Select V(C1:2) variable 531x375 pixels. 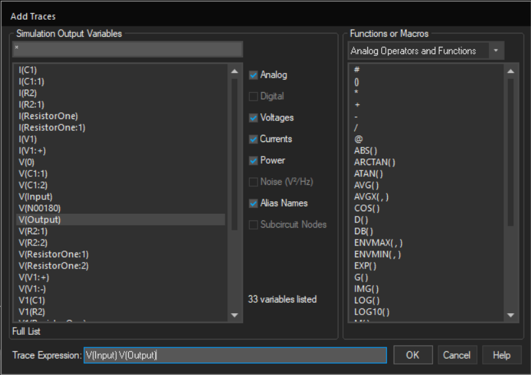33,185
